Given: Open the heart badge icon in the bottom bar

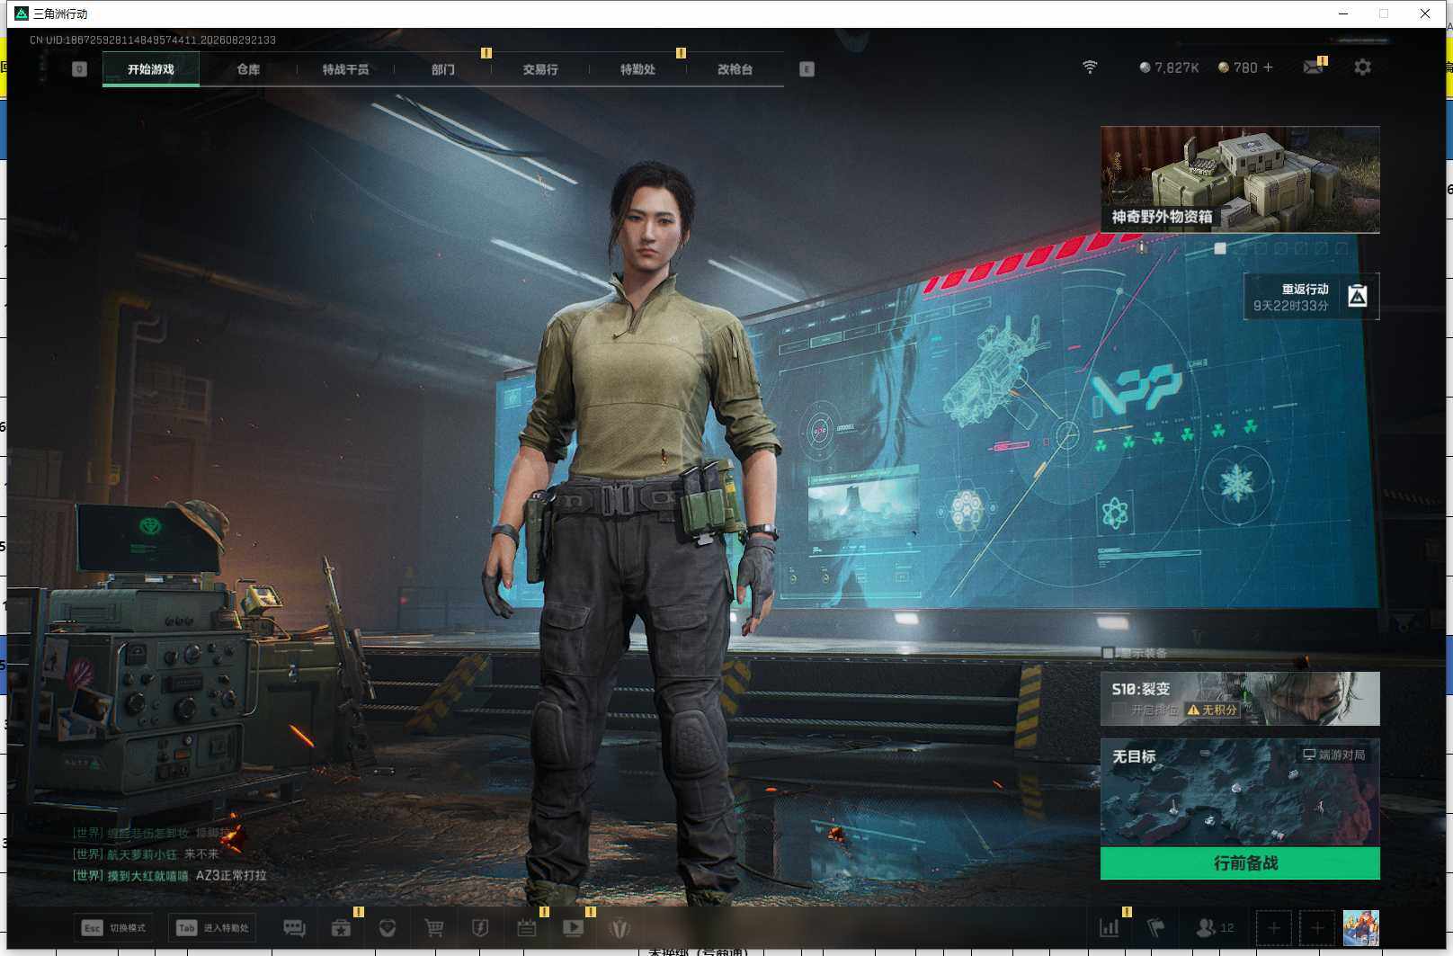Looking at the screenshot, I should pos(388,928).
